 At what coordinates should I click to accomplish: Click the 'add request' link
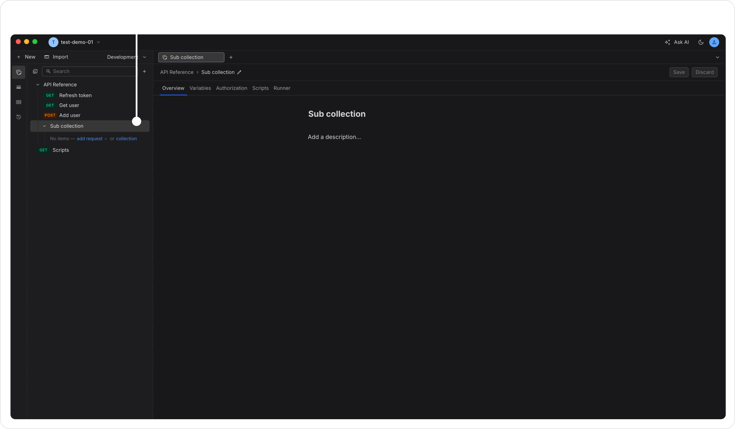89,139
